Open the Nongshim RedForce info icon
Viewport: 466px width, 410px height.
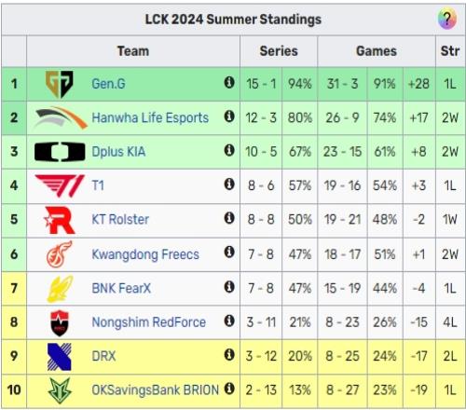click(x=229, y=321)
